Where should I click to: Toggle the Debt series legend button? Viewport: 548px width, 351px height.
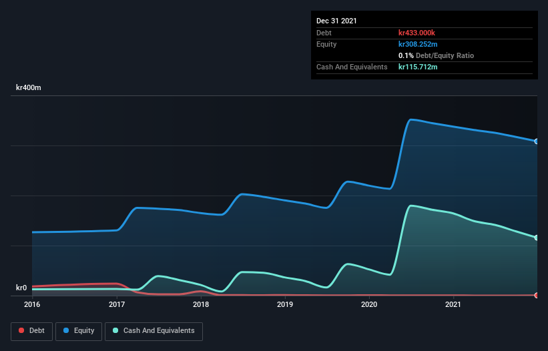tap(32, 331)
